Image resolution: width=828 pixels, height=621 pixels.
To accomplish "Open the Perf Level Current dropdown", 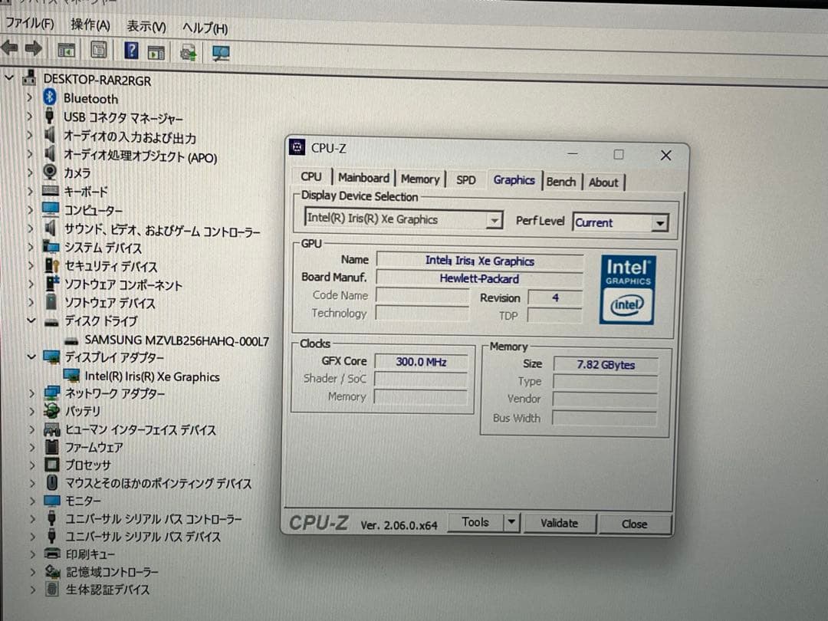I will [659, 223].
